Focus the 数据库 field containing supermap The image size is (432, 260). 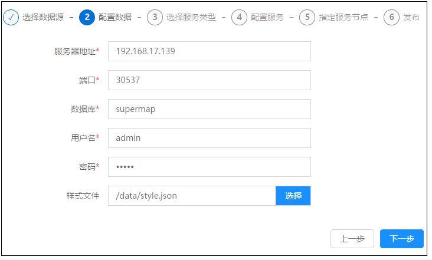[x=209, y=109]
